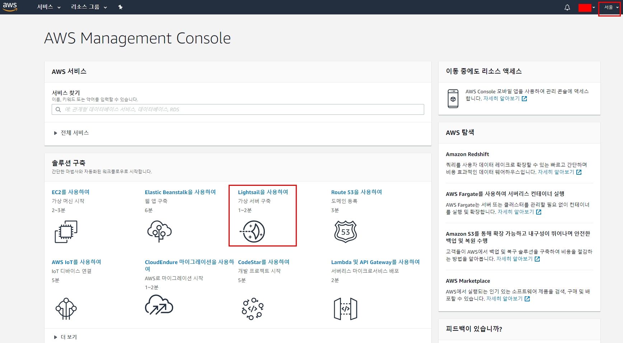Click the EC2 chip icon
Viewport: 623px width, 343px height.
(66, 231)
